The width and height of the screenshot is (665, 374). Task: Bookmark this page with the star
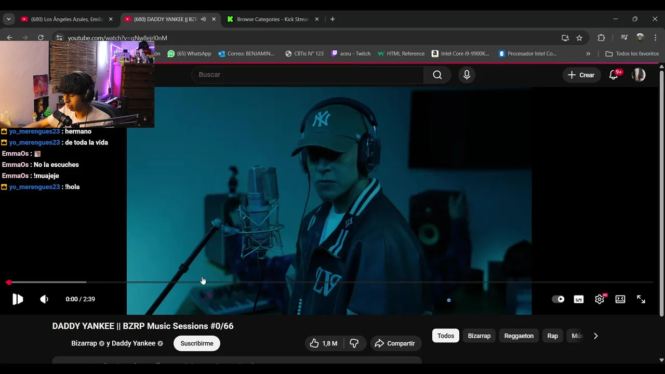coord(579,38)
